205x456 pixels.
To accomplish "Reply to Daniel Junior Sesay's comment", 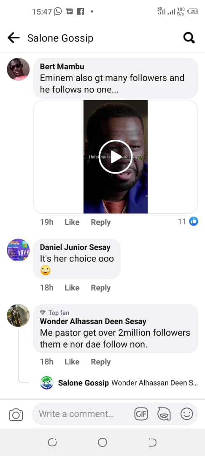I will 101,288.
